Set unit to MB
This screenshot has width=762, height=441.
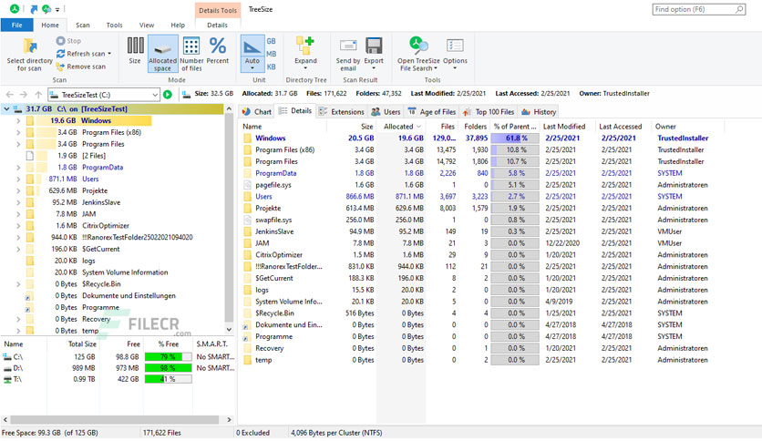[272, 54]
